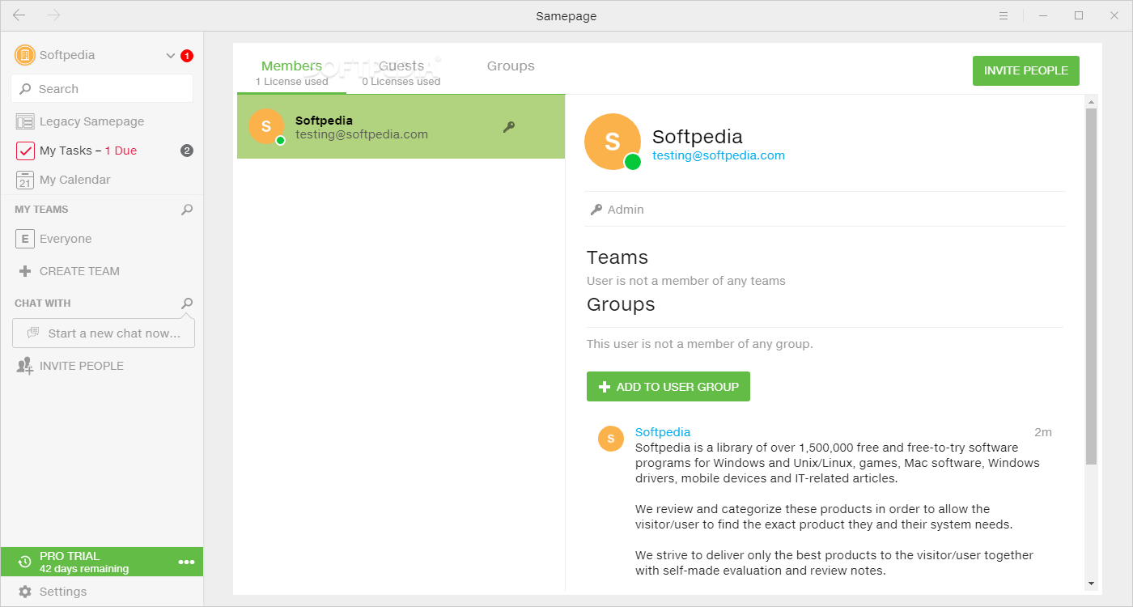Open Legacy Samepage
Image resolution: width=1133 pixels, height=607 pixels.
click(x=91, y=121)
